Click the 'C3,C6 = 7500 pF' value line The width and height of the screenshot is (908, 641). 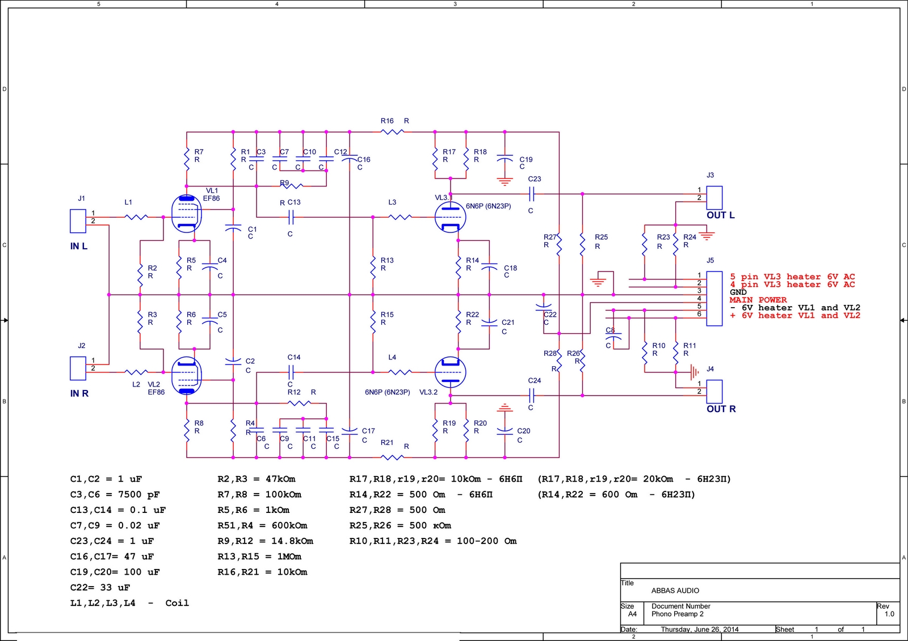click(x=115, y=495)
